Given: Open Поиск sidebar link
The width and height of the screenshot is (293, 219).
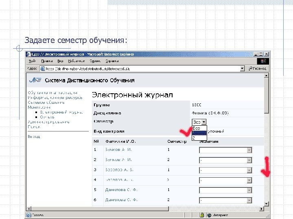Looking at the screenshot, I should tap(34, 127).
